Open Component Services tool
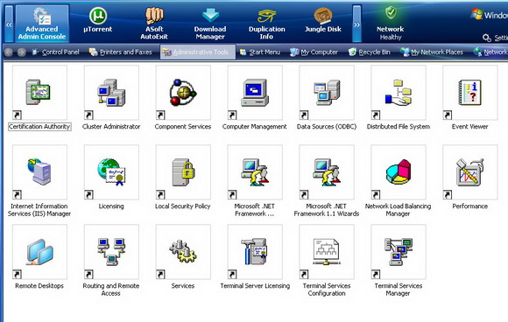The width and height of the screenshot is (508, 322). (x=183, y=93)
